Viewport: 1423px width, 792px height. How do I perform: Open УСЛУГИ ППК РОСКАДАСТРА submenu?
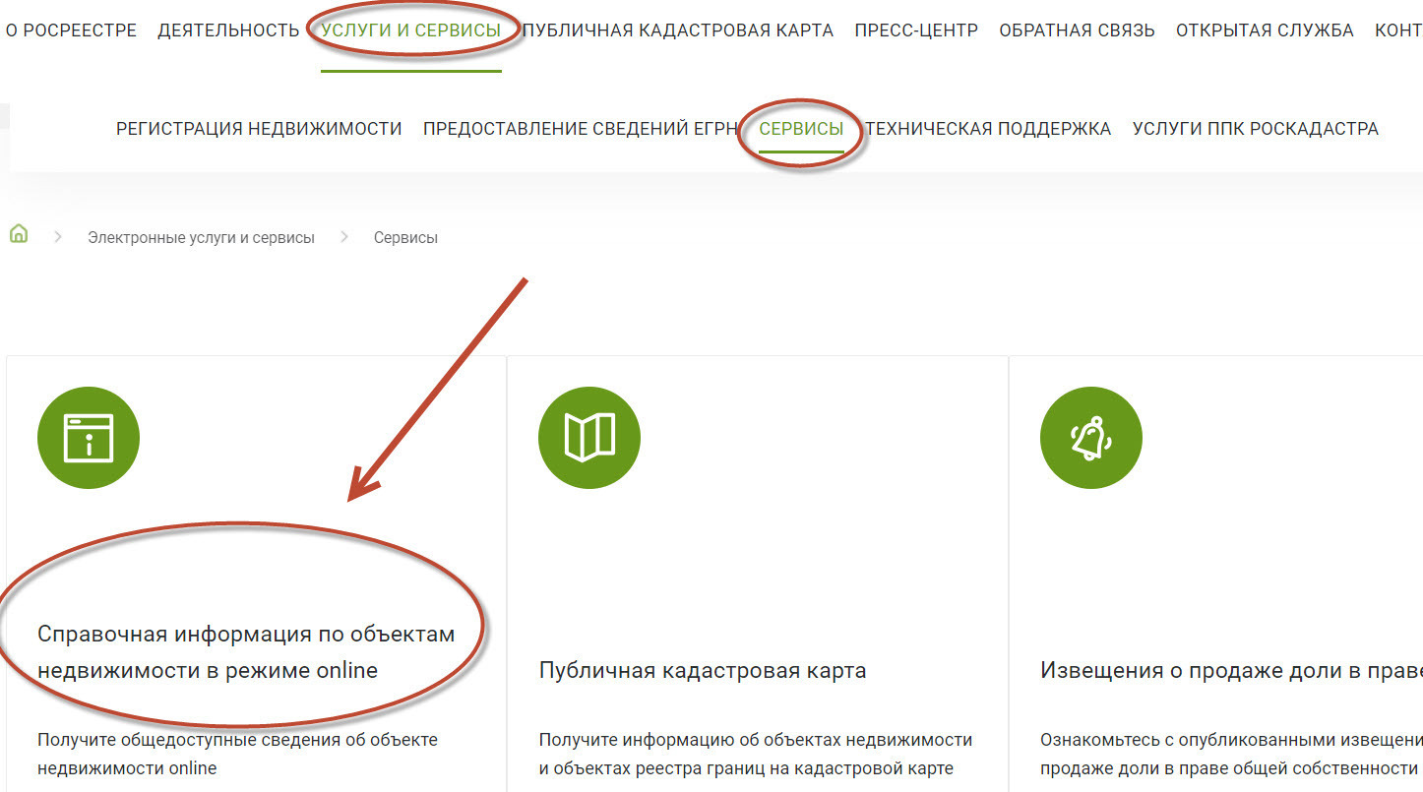[1257, 128]
